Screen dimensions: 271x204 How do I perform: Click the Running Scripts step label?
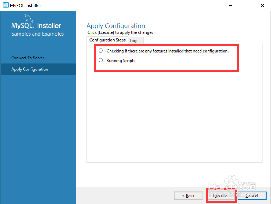pos(121,61)
